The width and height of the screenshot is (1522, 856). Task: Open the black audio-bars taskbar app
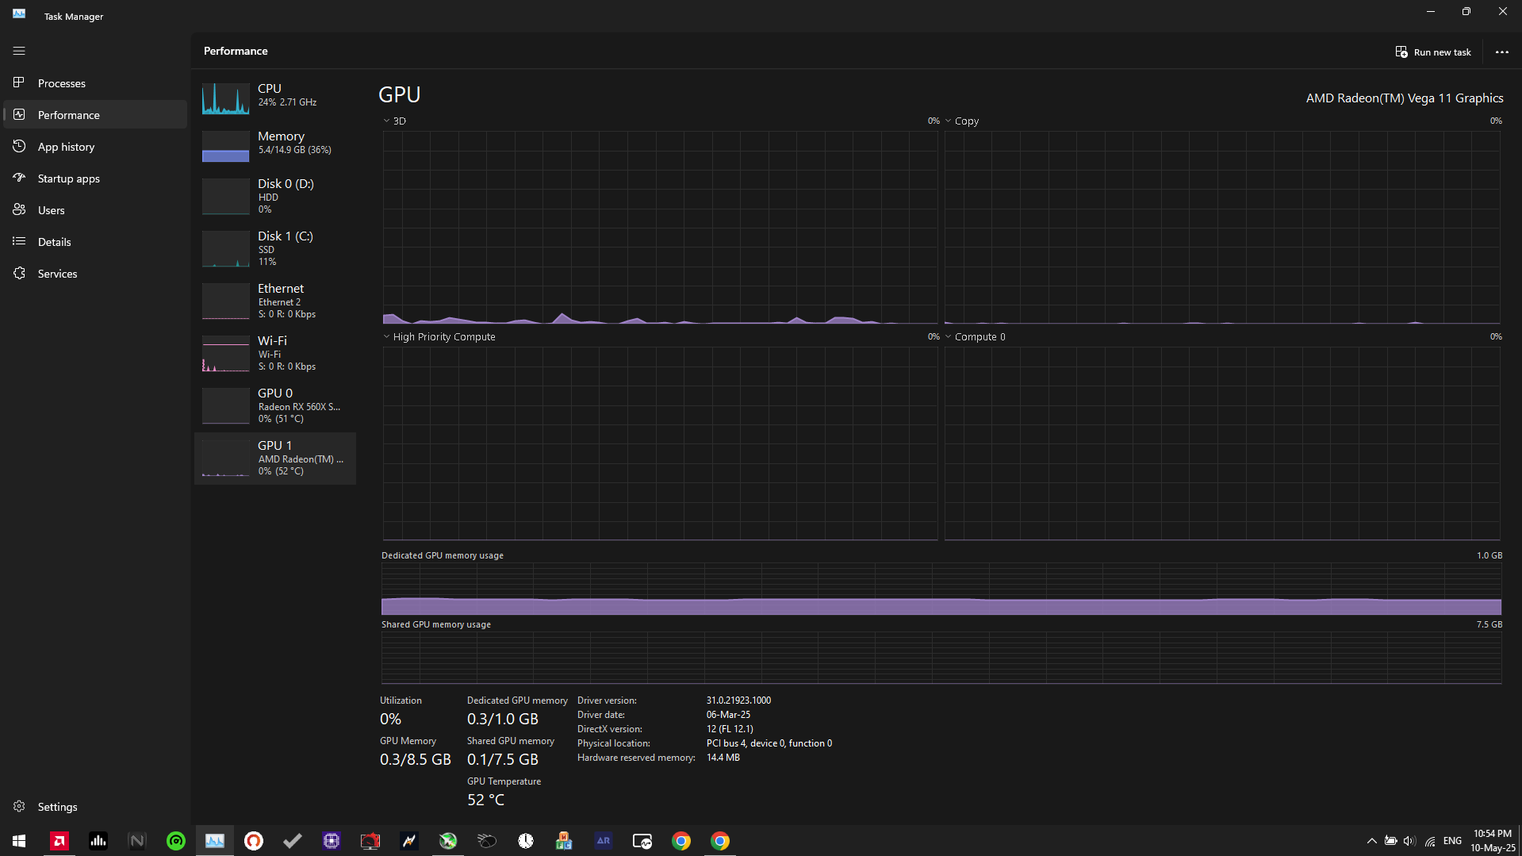point(98,841)
